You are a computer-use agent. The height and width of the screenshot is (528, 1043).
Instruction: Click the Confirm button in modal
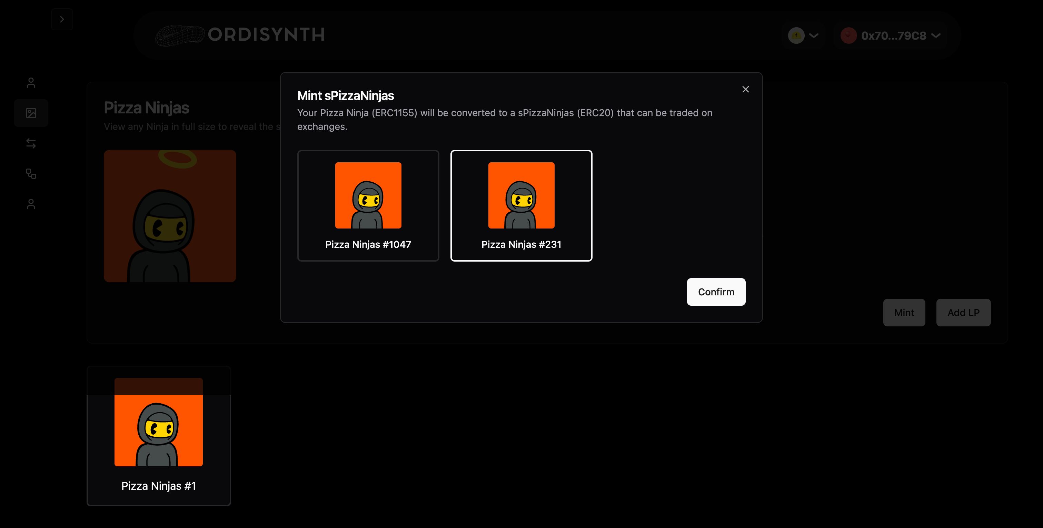[716, 292]
